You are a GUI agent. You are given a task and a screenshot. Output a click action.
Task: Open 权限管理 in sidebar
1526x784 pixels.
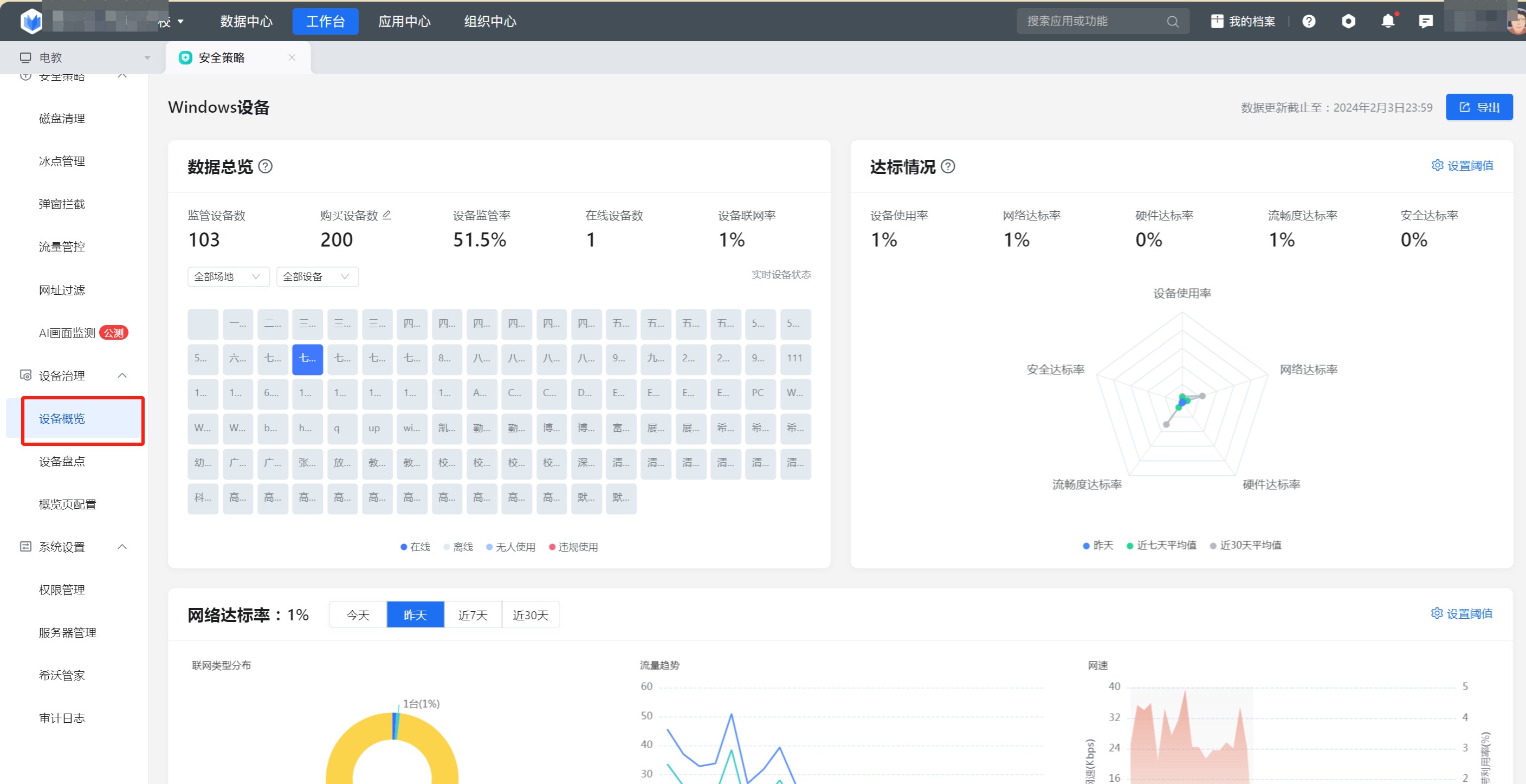62,590
